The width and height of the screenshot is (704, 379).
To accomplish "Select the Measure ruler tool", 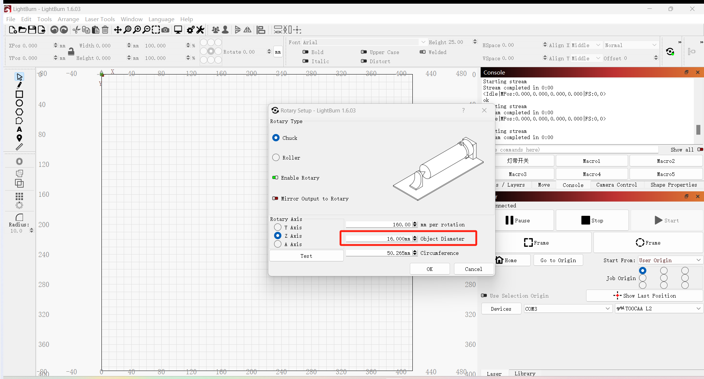I will [x=19, y=147].
